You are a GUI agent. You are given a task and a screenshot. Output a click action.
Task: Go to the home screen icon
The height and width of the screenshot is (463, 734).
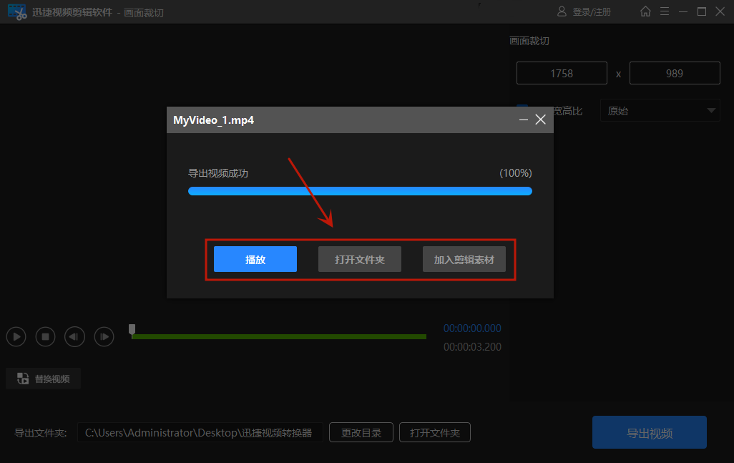646,11
